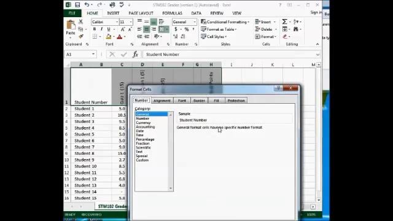Screen dimensions: 393x221
Task: Click the Find & Select binoculars icon
Action: (296, 29)
